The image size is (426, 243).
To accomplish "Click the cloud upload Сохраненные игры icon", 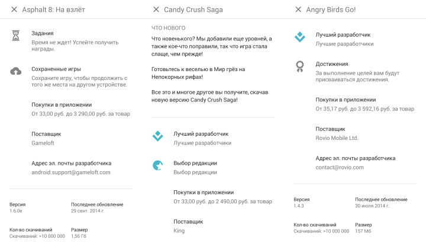I will pos(15,71).
